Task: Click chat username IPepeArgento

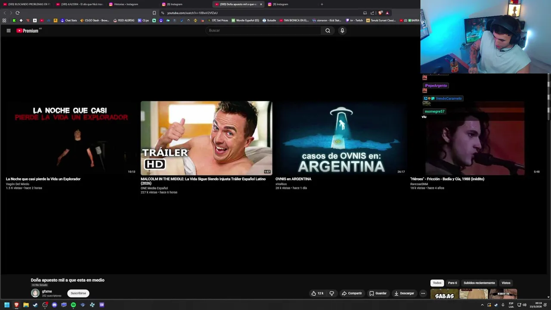Action: (436, 86)
